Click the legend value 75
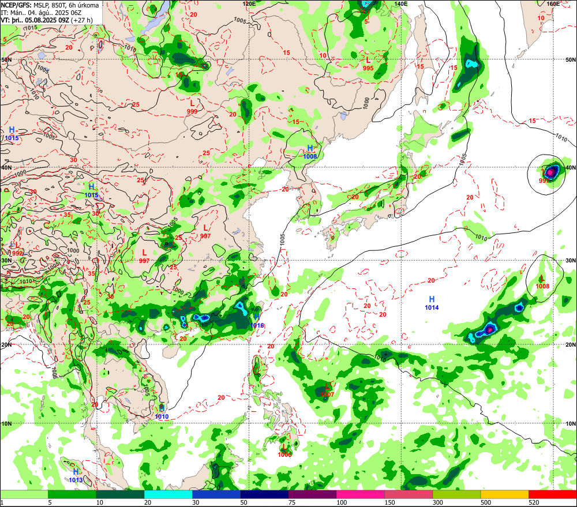 (292, 502)
